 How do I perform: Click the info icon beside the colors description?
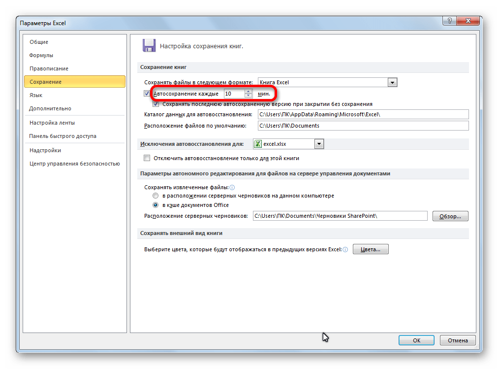coord(345,249)
